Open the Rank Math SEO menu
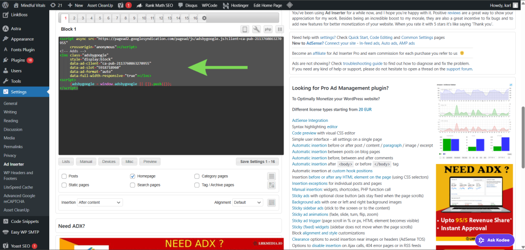Screen dimensions: 525x250 pos(155,5)
